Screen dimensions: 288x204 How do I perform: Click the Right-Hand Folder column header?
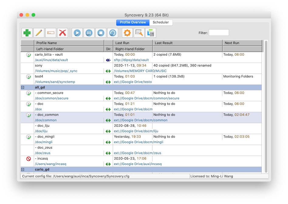[133, 49]
